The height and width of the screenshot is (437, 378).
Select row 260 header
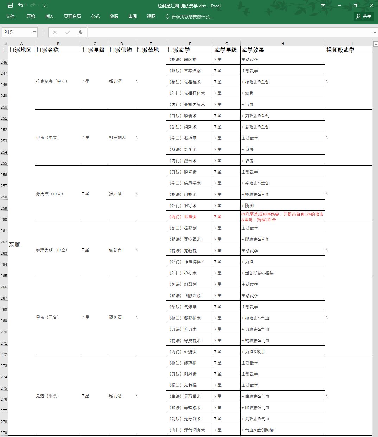[4, 217]
